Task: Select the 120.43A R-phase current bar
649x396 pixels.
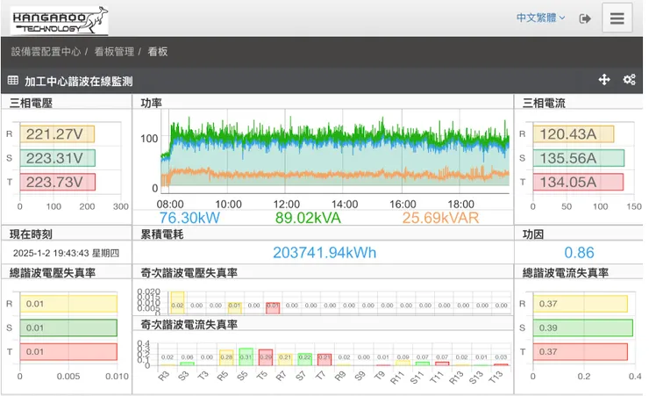Action: (x=574, y=134)
